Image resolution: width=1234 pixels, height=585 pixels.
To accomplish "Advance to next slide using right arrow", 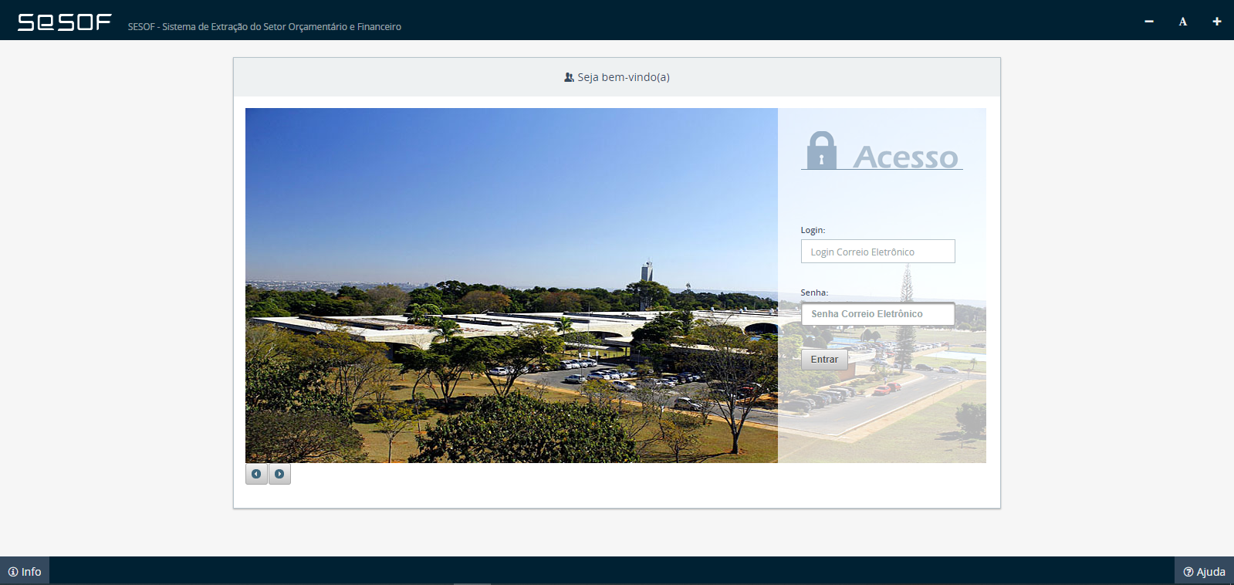I will pos(279,474).
